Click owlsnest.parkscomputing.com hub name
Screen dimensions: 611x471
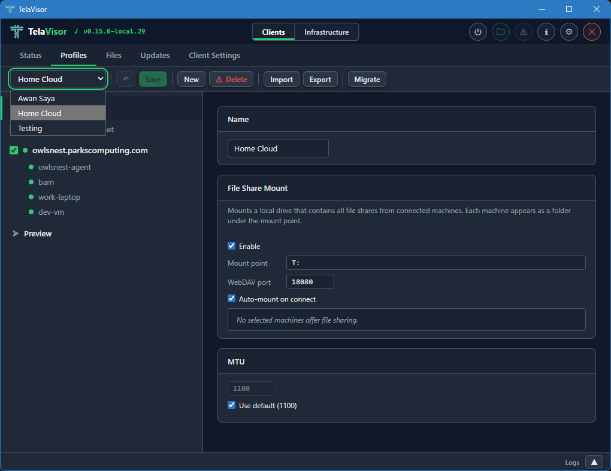pyautogui.click(x=90, y=150)
